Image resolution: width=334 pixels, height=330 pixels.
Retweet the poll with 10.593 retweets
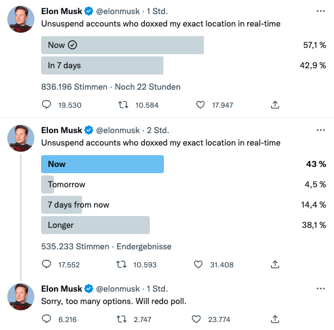click(x=122, y=265)
